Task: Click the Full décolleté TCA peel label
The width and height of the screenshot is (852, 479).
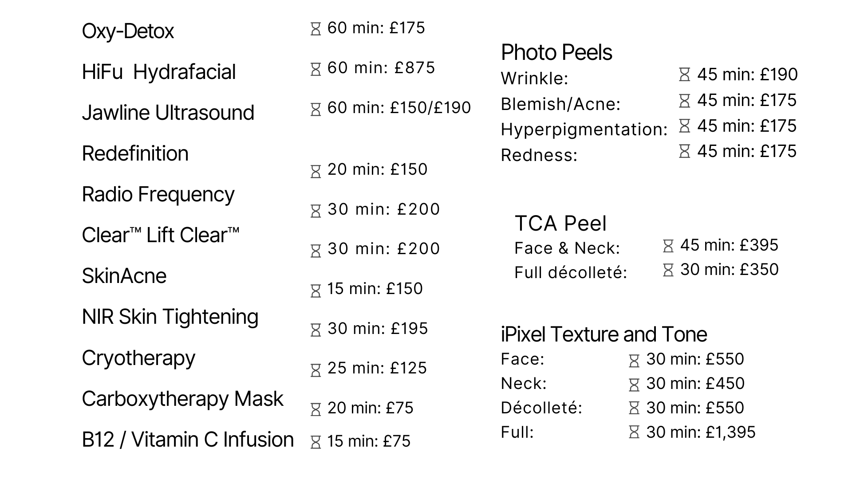Action: (571, 272)
